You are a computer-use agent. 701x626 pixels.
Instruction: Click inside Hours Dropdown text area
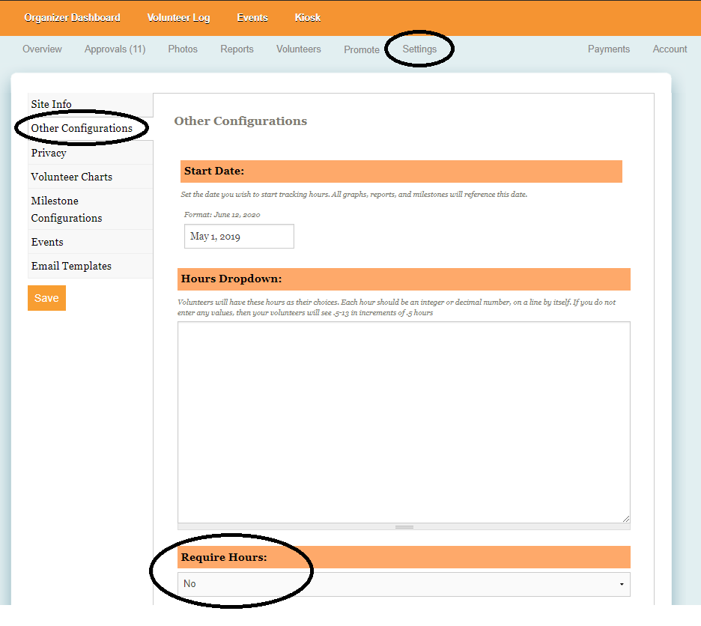point(404,422)
